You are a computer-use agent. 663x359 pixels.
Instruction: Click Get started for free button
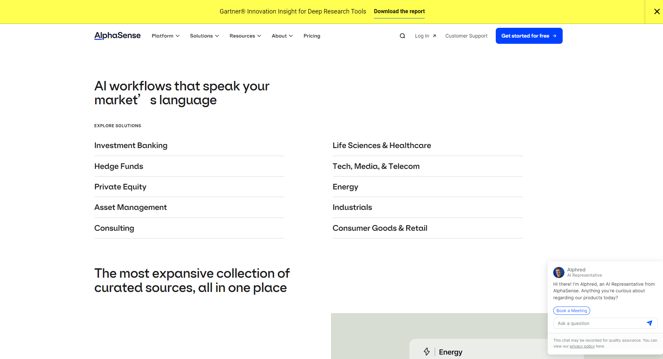[529, 36]
